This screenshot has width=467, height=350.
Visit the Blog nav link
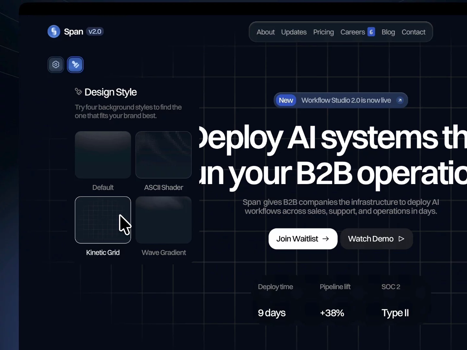coord(388,32)
